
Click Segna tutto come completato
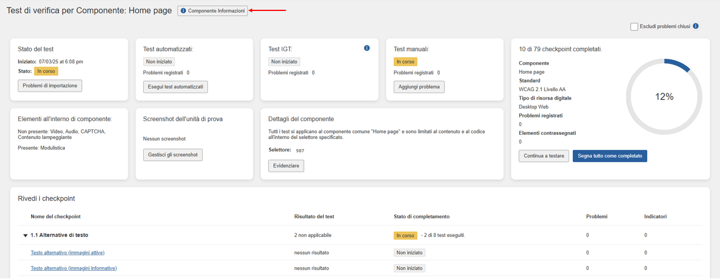[x=609, y=156]
